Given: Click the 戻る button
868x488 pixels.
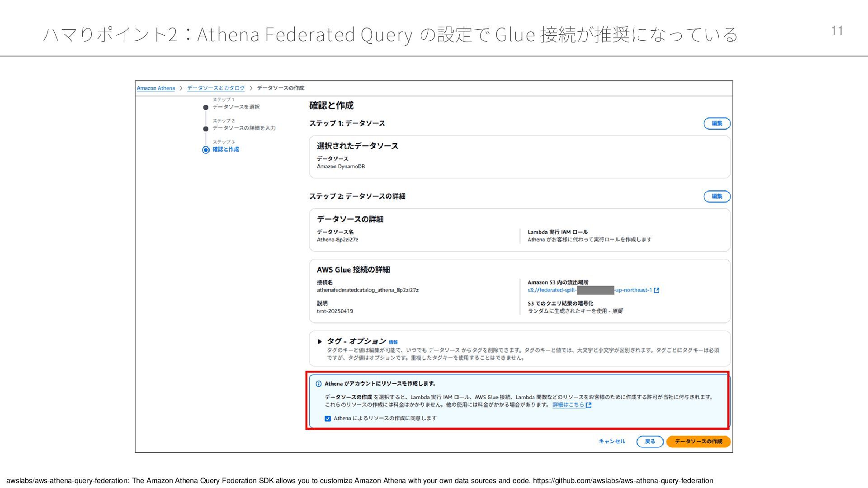Looking at the screenshot, I should tap(650, 441).
